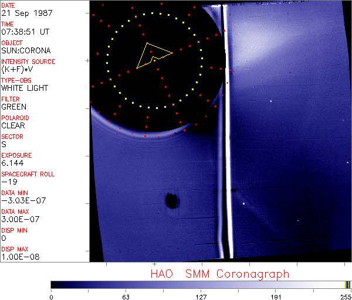Select the time value 07:38:51 UT
The image size is (352, 300).
coord(25,32)
